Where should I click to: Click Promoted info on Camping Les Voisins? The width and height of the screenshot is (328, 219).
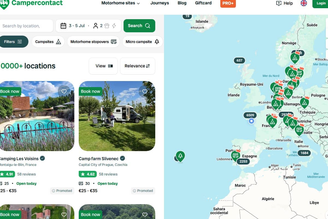[x=62, y=191]
